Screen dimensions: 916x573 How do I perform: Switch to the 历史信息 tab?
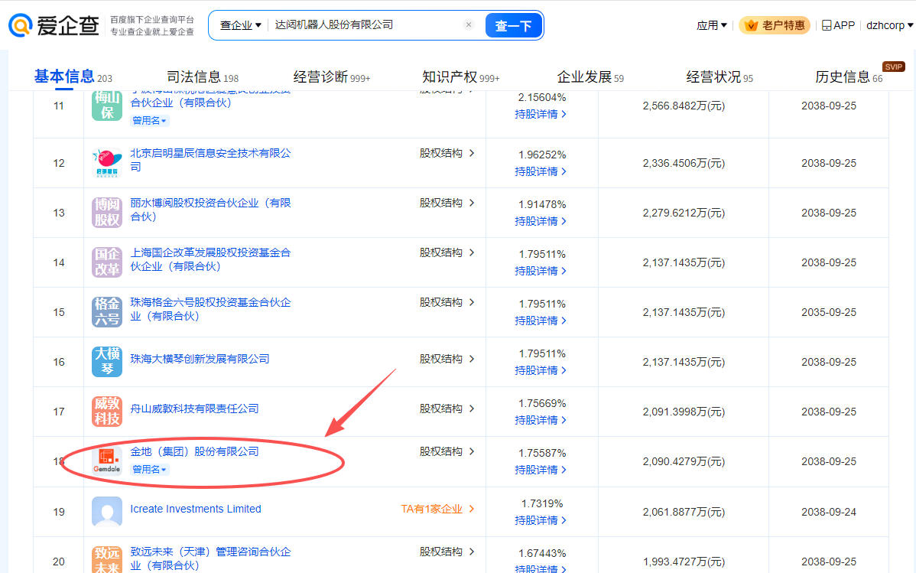tap(849, 77)
